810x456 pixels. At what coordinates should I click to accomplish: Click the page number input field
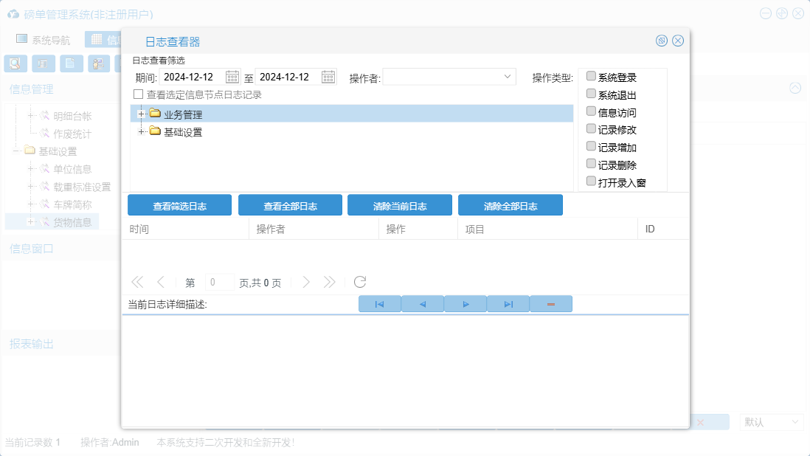219,282
